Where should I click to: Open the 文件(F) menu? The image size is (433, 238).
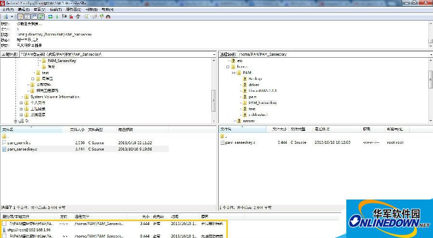pos(8,10)
